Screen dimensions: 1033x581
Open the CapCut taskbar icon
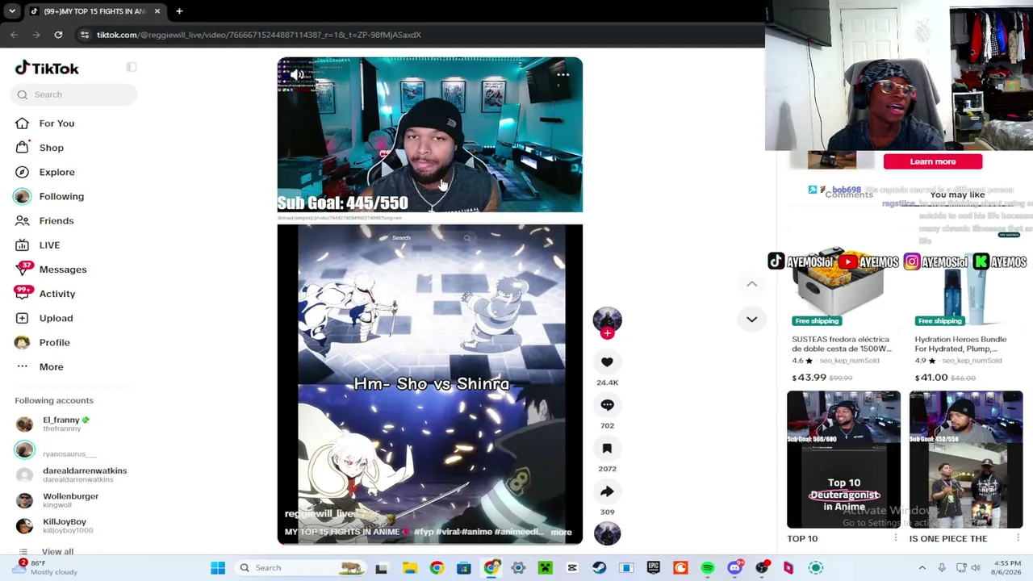coord(571,568)
